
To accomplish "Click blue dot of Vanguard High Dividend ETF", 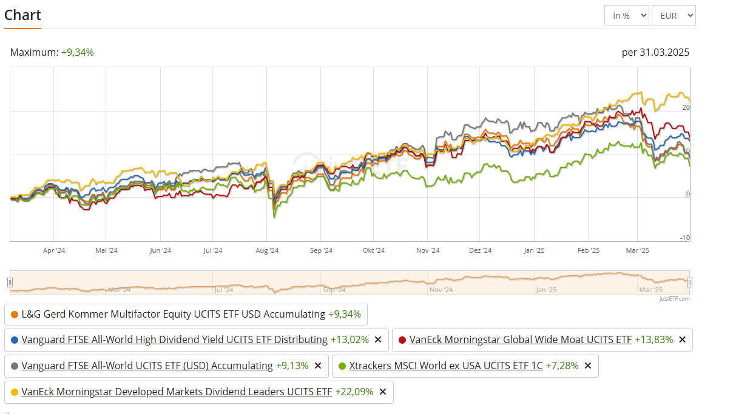I will [x=15, y=340].
